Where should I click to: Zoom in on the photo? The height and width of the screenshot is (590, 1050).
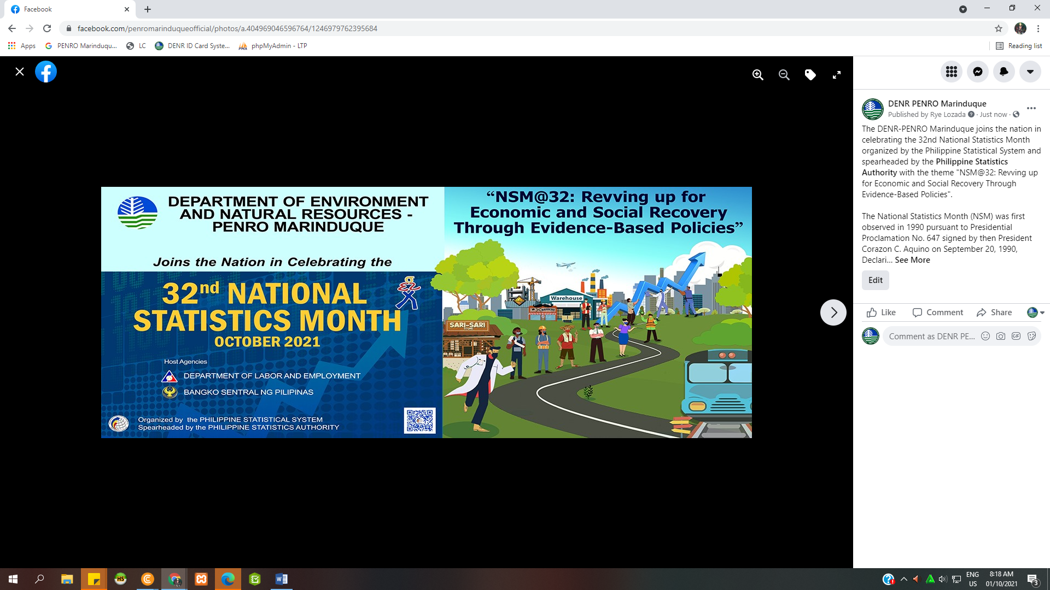(758, 75)
